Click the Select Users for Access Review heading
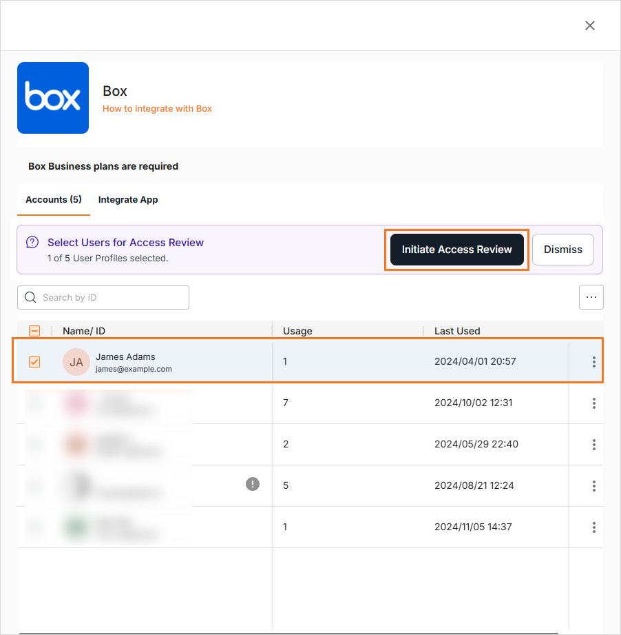 point(126,242)
